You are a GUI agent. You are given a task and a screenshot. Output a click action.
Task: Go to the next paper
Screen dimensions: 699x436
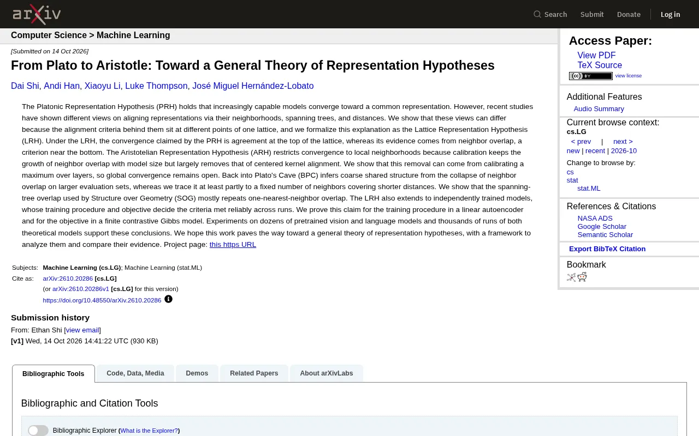pyautogui.click(x=623, y=142)
